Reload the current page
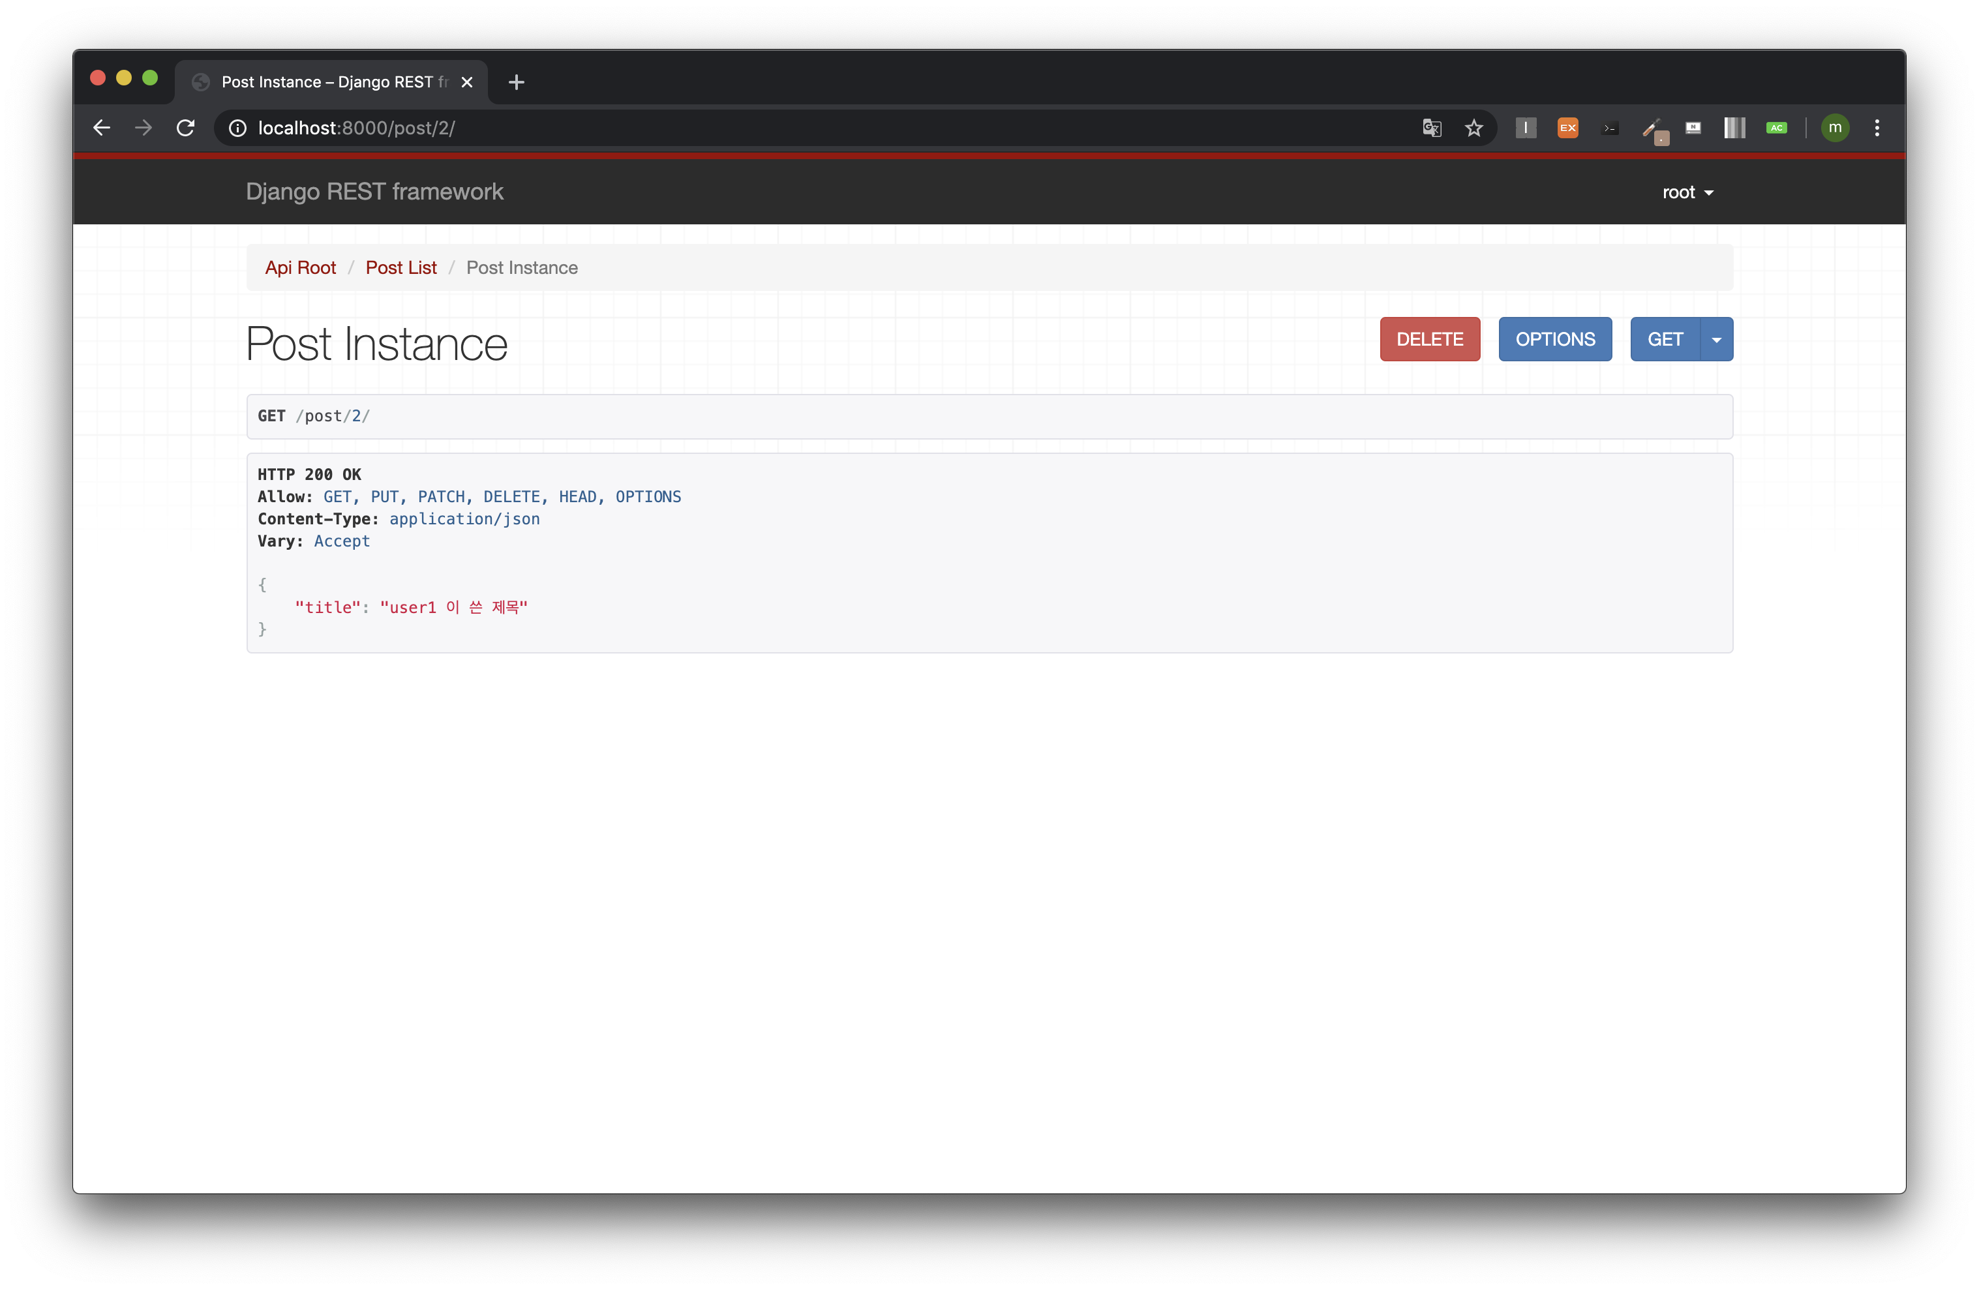Viewport: 1979px width, 1290px height. [x=185, y=128]
